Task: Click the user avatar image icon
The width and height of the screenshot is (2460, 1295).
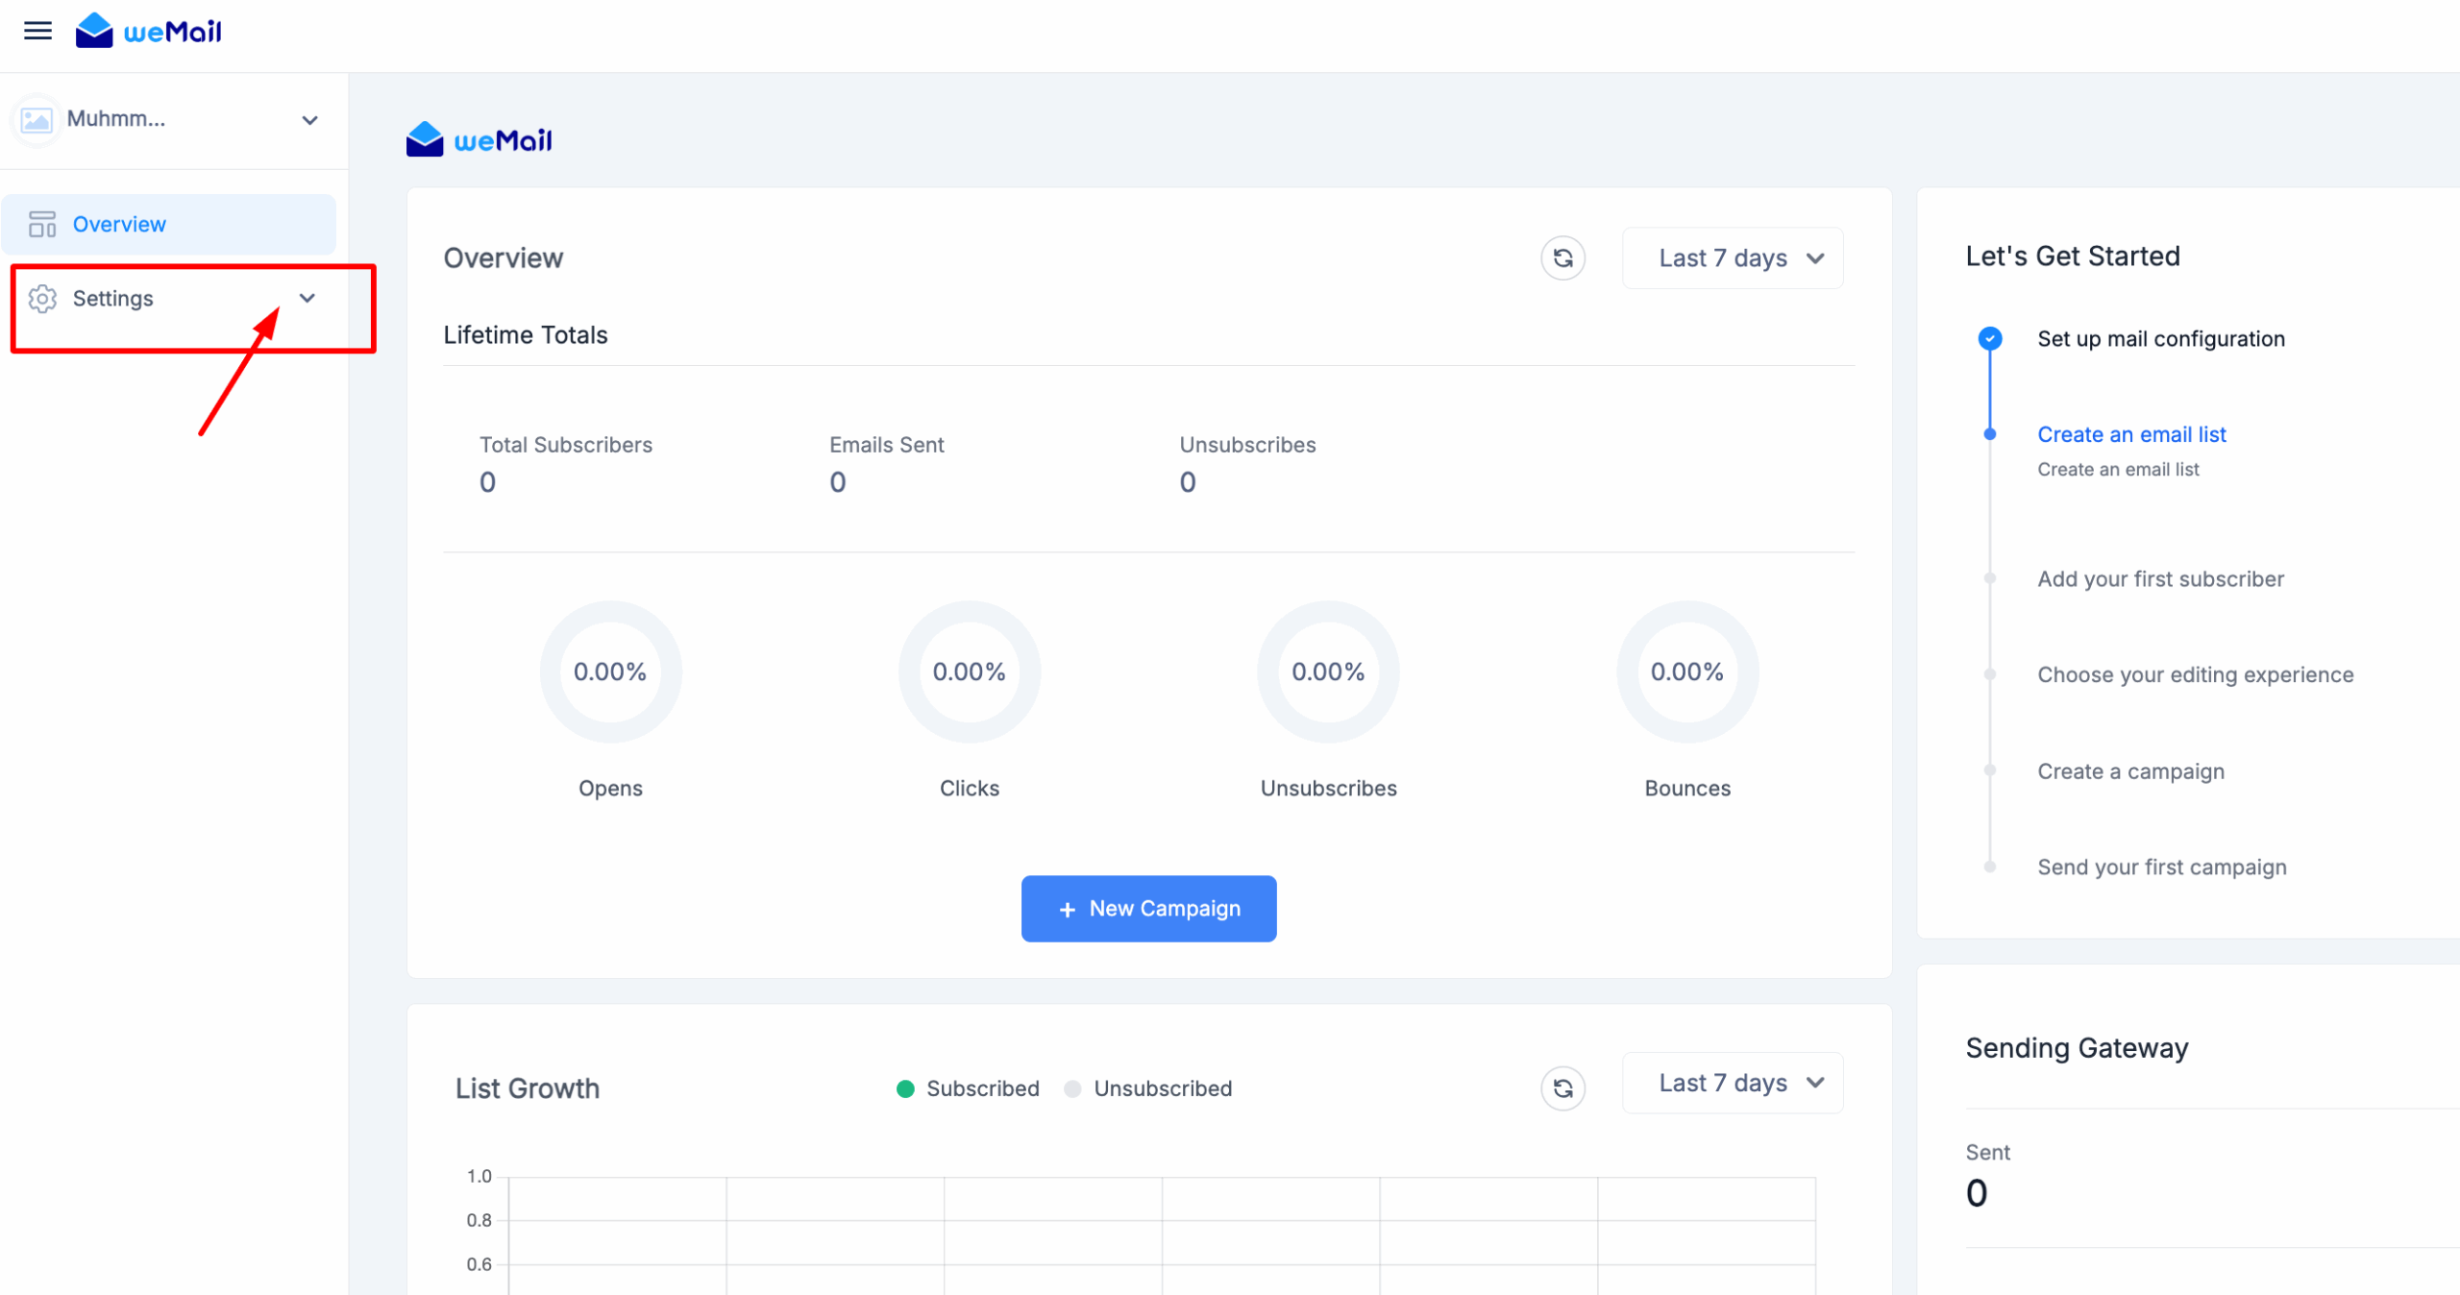Action: 37,119
